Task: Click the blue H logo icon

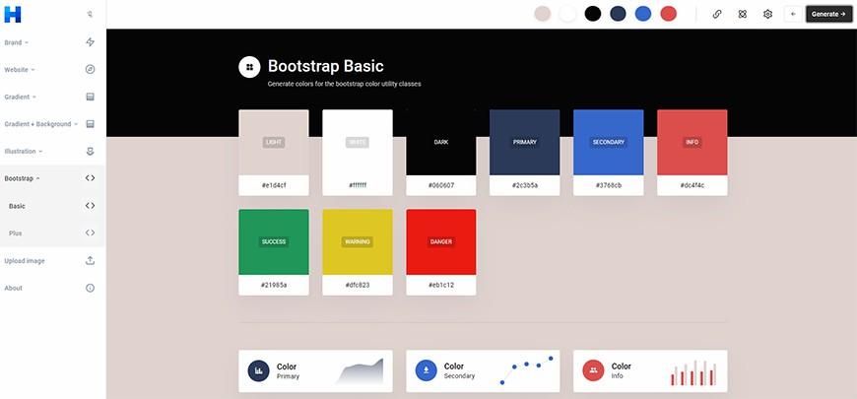Action: tap(13, 14)
